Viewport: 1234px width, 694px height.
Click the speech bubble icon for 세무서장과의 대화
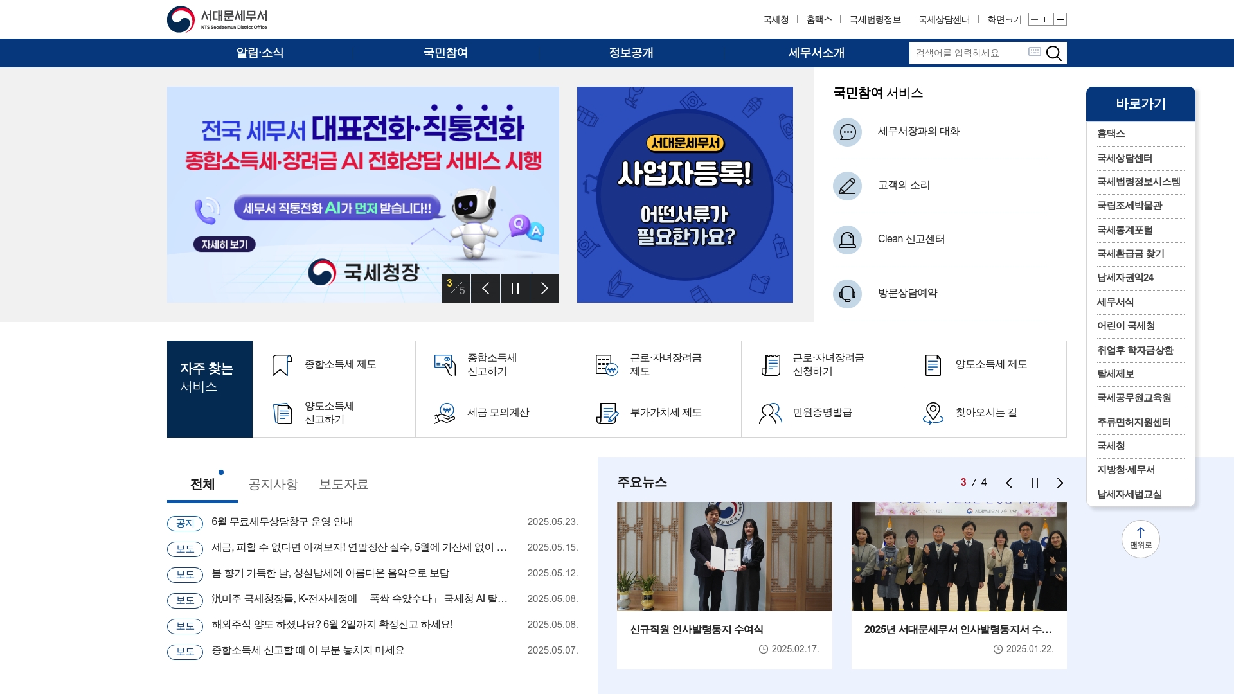[847, 132]
